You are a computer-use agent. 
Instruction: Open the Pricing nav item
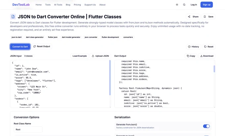pos(77,5)
